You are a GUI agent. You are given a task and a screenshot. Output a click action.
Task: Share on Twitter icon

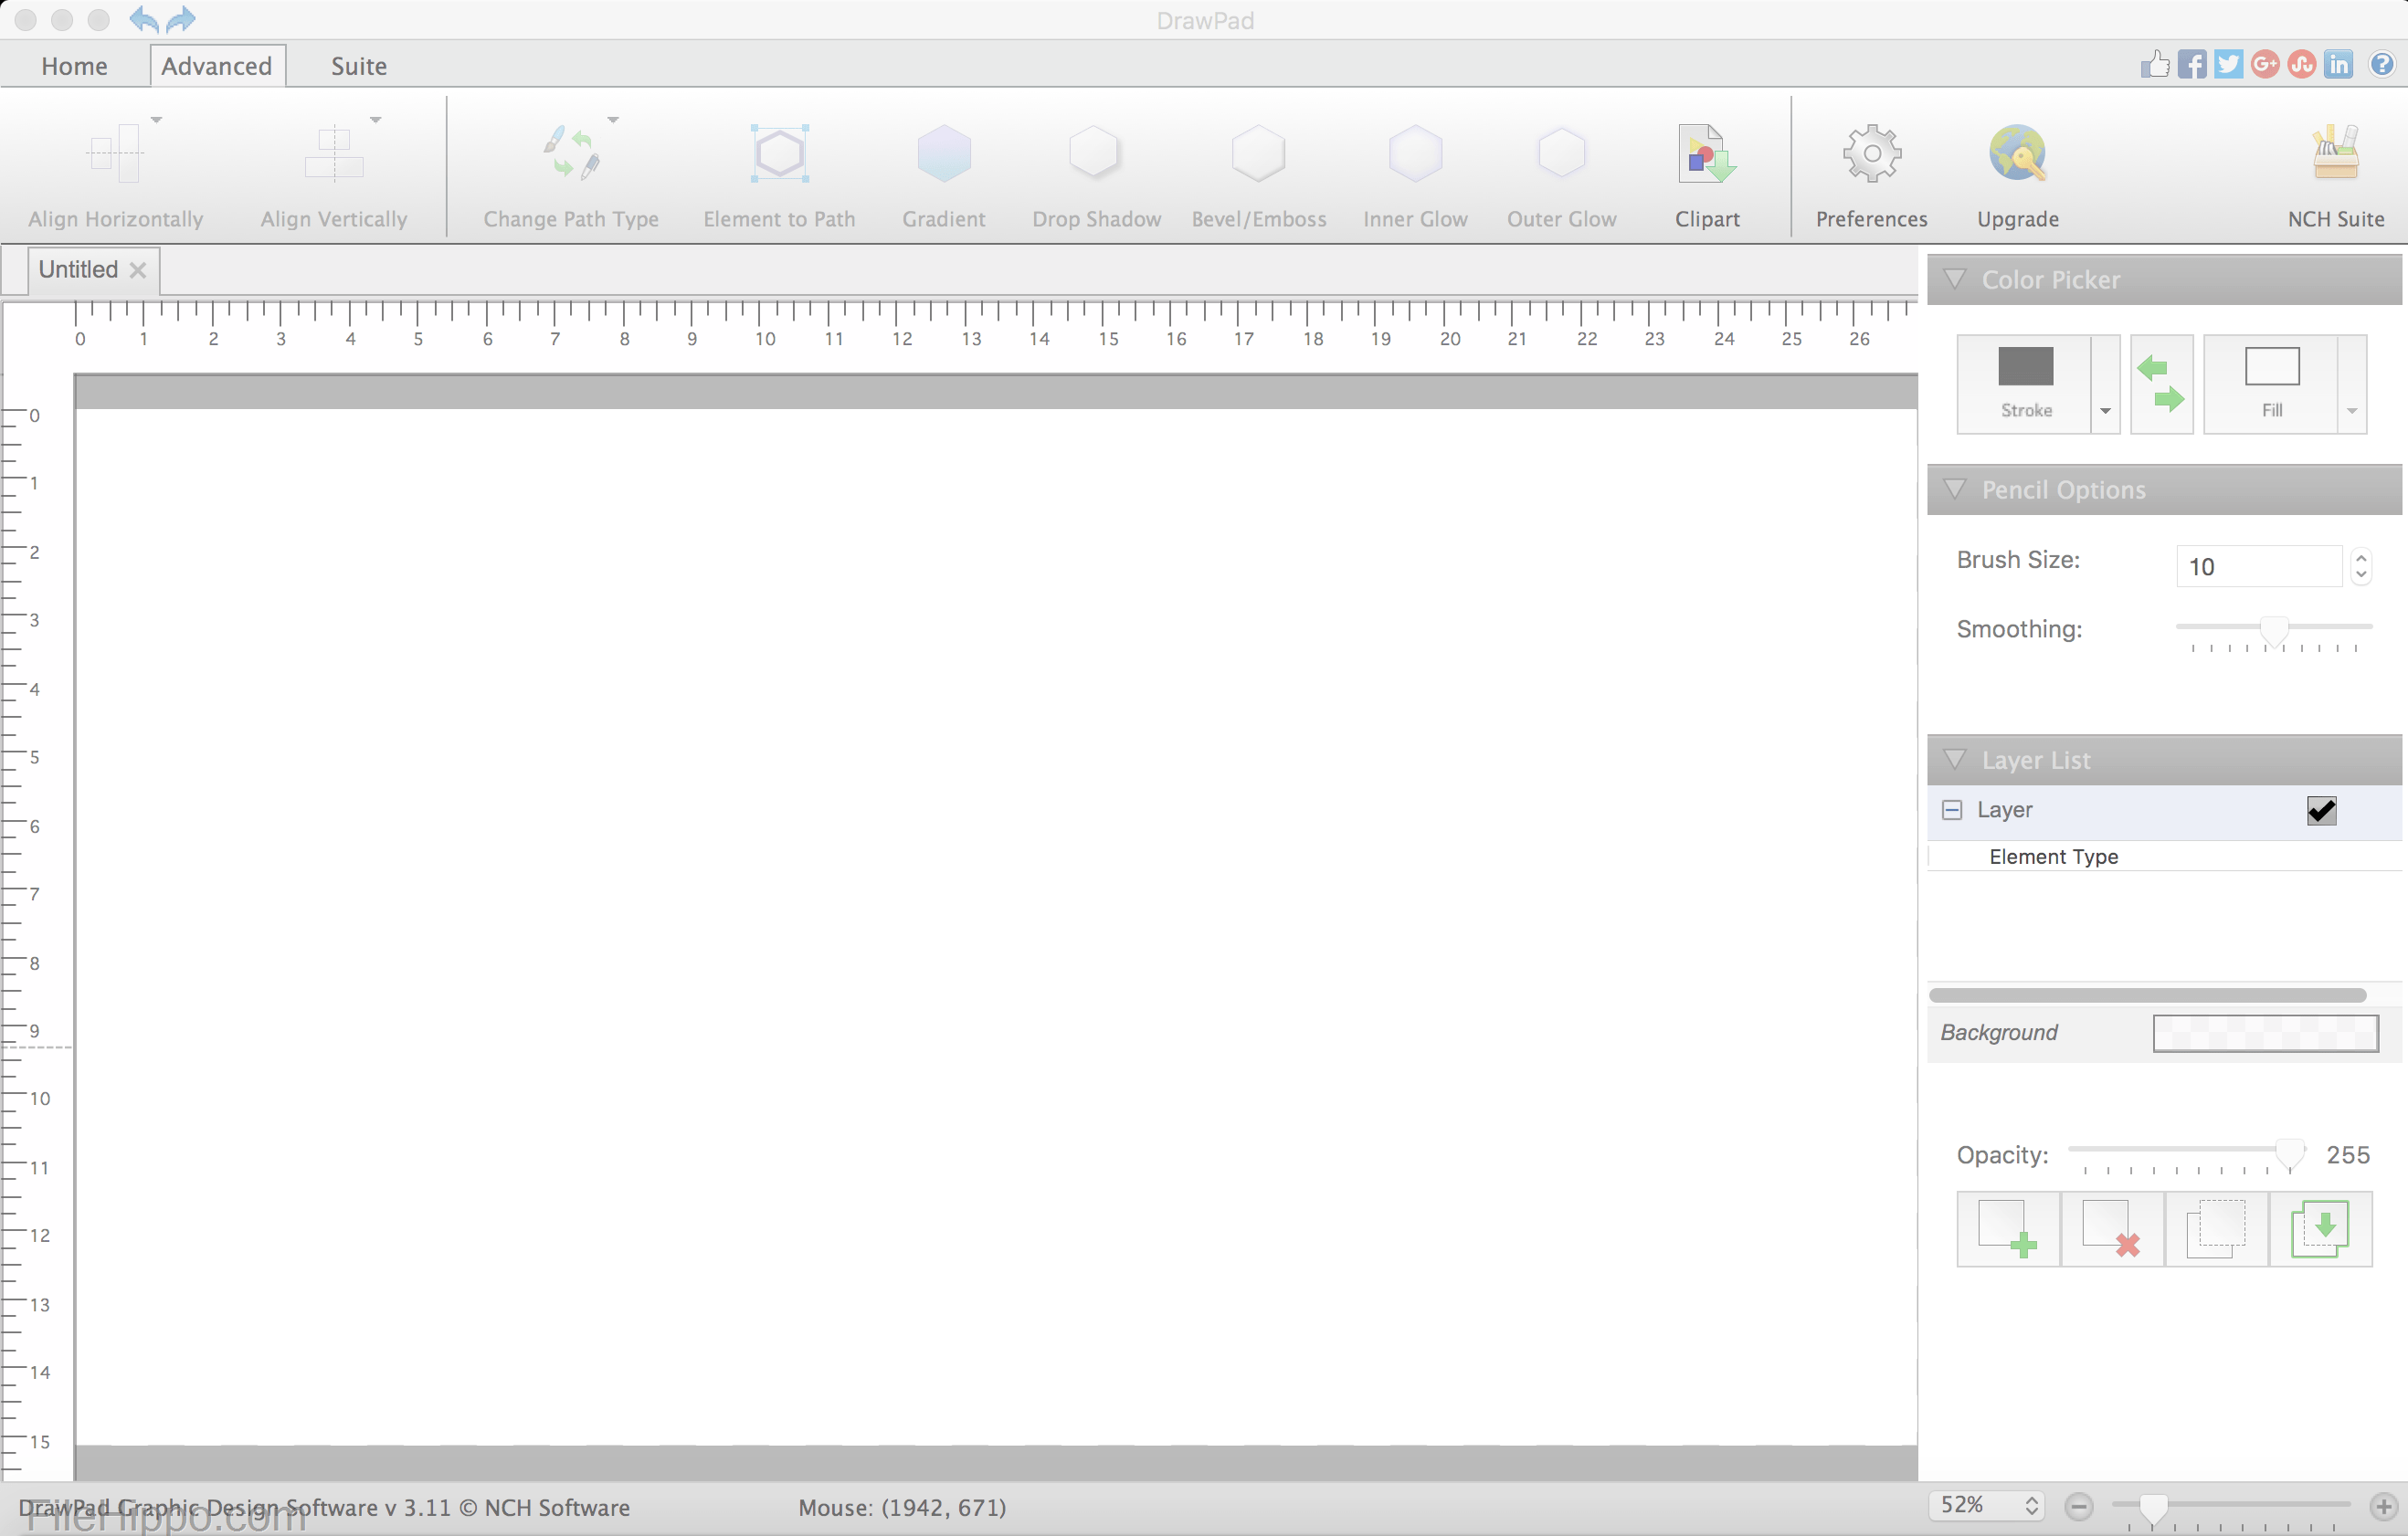click(x=2228, y=64)
